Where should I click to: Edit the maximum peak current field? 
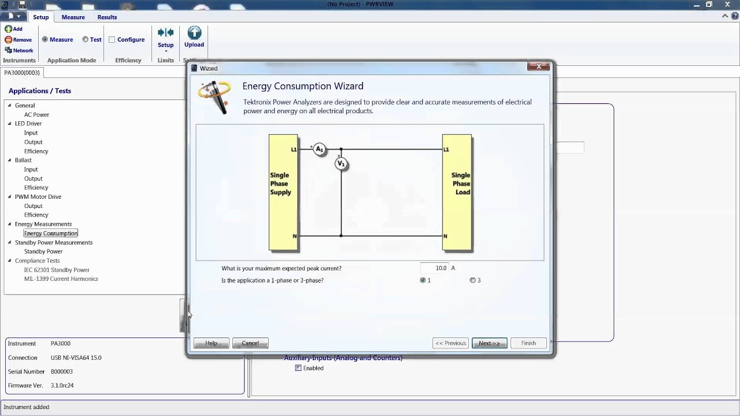[x=435, y=268]
